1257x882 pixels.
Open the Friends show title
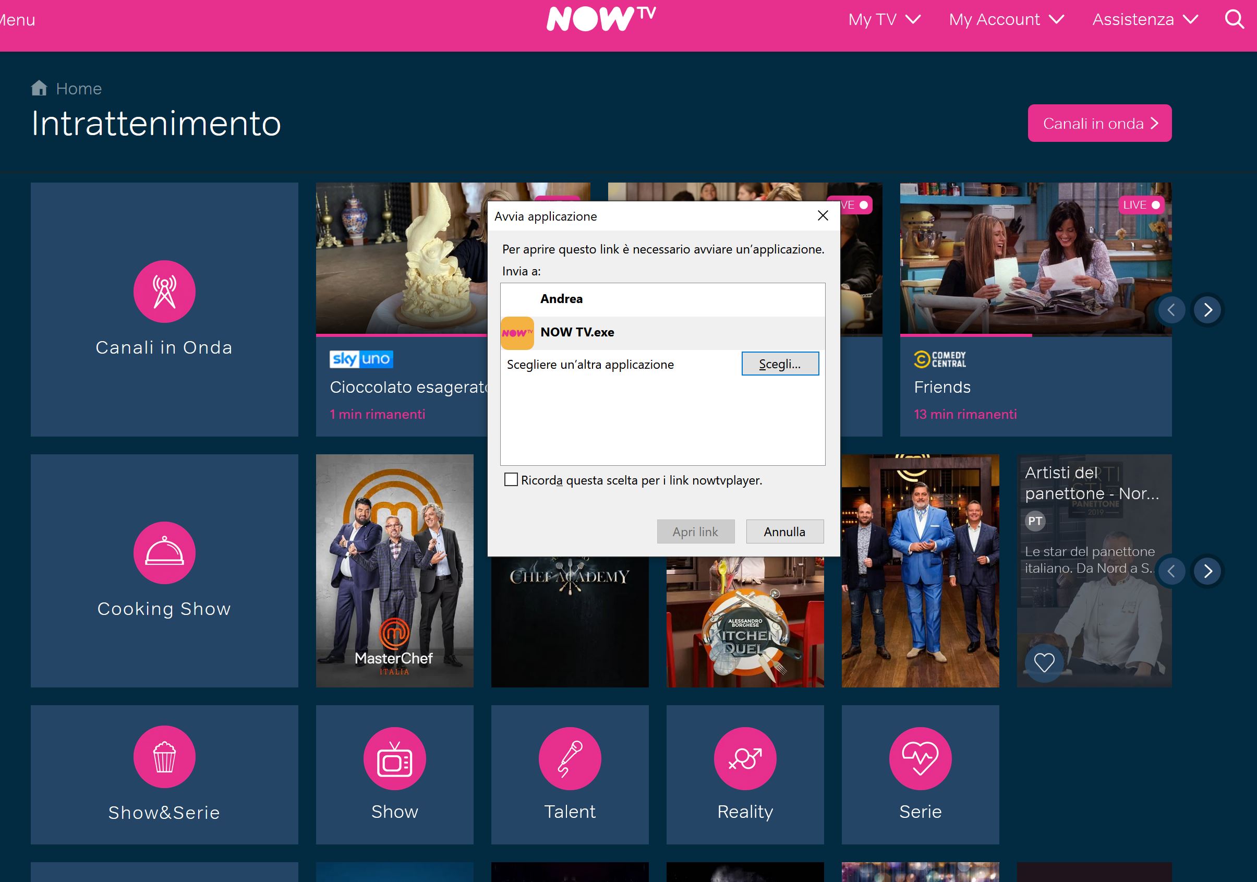941,387
